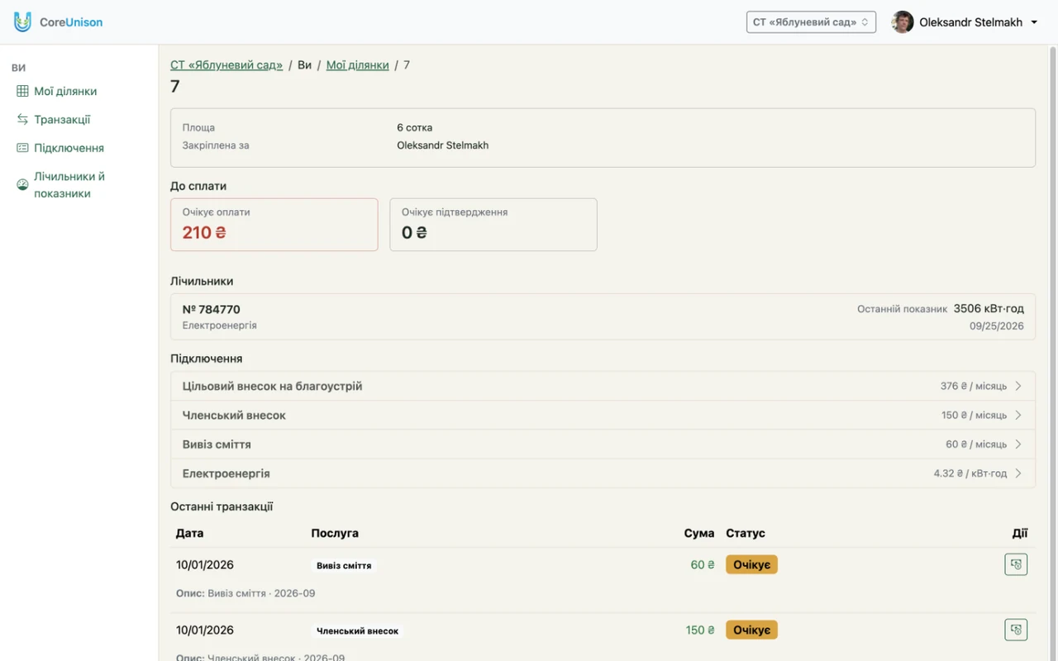This screenshot has height=661, width=1058.
Task: Click the Вивіз сміття service tag in transactions
Action: coord(344,565)
